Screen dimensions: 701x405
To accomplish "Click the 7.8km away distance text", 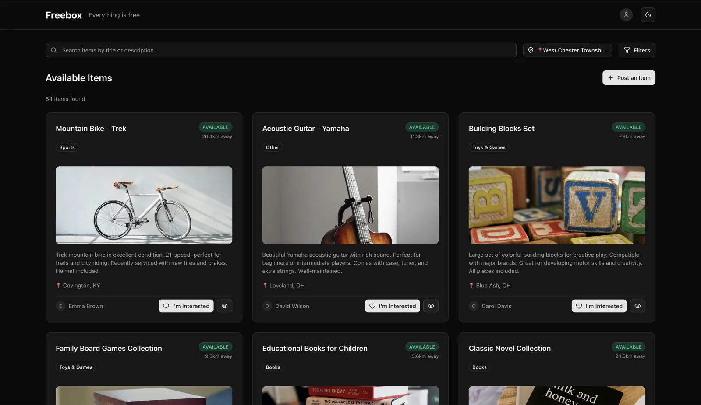I will coord(632,136).
